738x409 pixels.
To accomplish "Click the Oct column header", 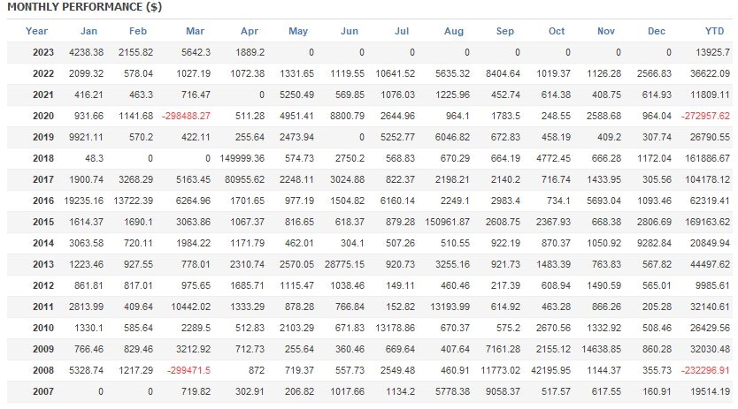I will (x=557, y=31).
